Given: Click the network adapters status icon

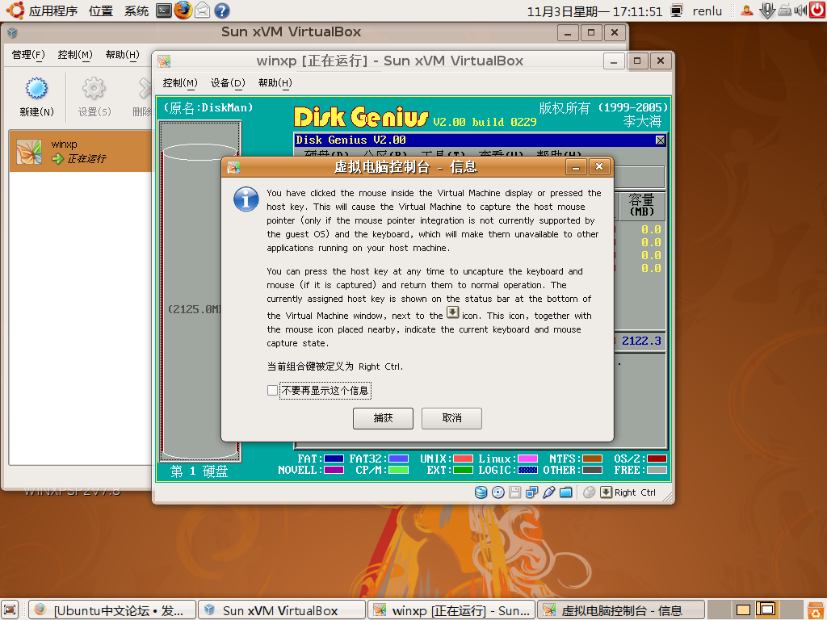Looking at the screenshot, I should coord(531,492).
